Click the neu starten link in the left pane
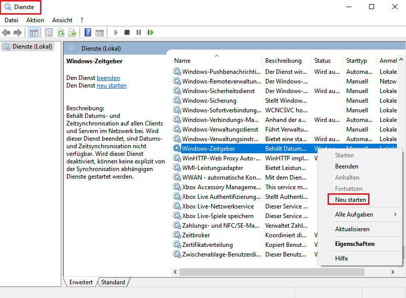 tap(111, 86)
